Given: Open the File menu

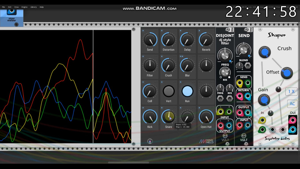Looking at the screenshot, I should (x=3, y=7).
